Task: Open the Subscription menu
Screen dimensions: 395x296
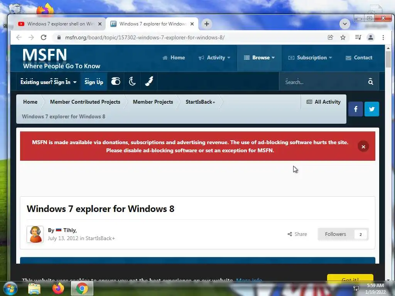Action: [310, 58]
